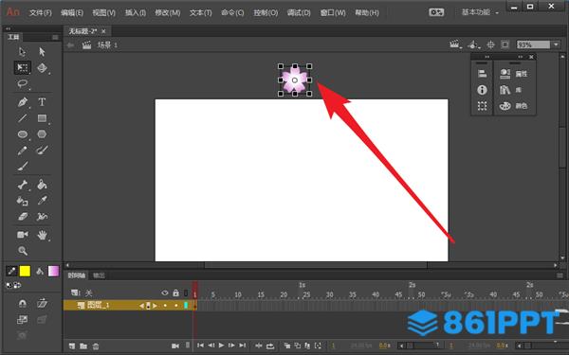Screen dimensions: 569x355
Task: Select the Free Transform tool
Action: tap(23, 68)
